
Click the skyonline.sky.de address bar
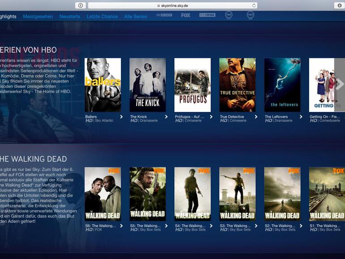point(172,5)
